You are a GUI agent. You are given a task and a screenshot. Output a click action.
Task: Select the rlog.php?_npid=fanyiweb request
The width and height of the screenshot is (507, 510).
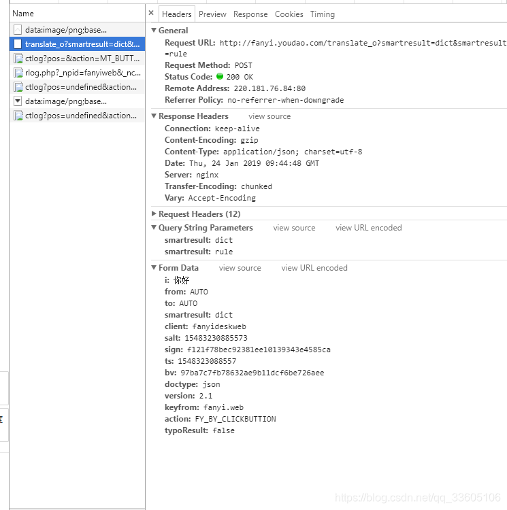click(77, 73)
